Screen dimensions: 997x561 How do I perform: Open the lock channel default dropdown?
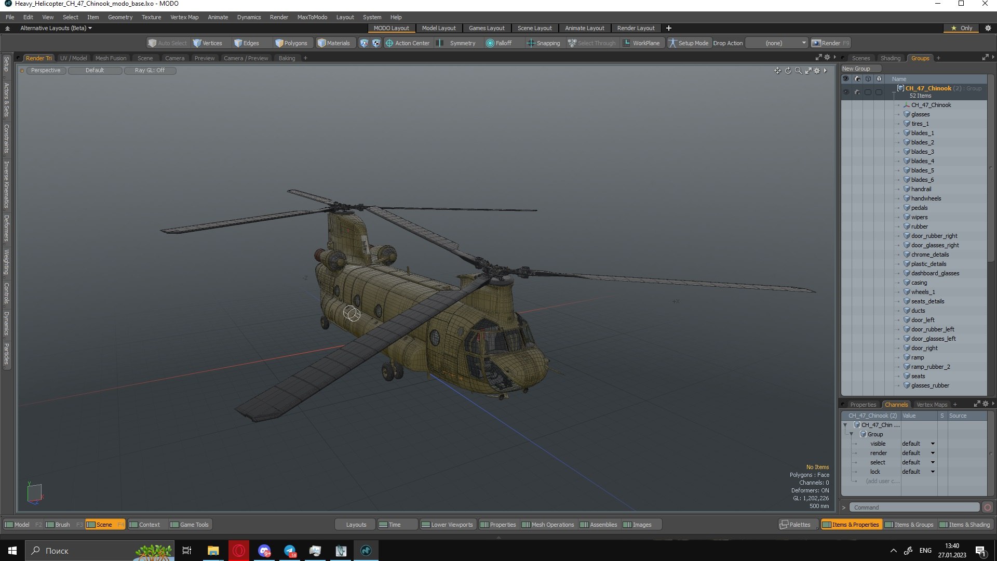tap(918, 472)
